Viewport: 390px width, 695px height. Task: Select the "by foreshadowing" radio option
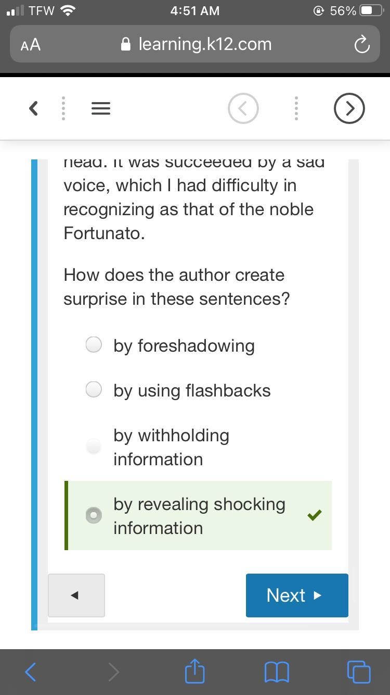pyautogui.click(x=94, y=344)
